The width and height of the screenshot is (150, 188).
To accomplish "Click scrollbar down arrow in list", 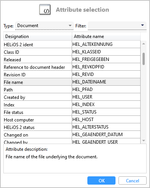I will pos(144,141).
